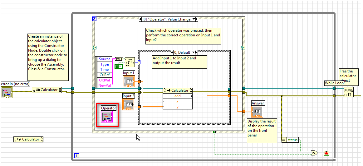Image resolution: width=363 pixels, height=166 pixels.
Task: Select the 'add' method on Calculator node
Action: pyautogui.click(x=177, y=96)
